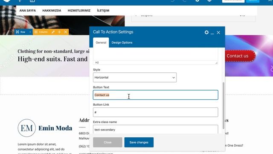Screen dimensions: 273x154
Task: Click into the Button Link field
Action: click(155, 112)
